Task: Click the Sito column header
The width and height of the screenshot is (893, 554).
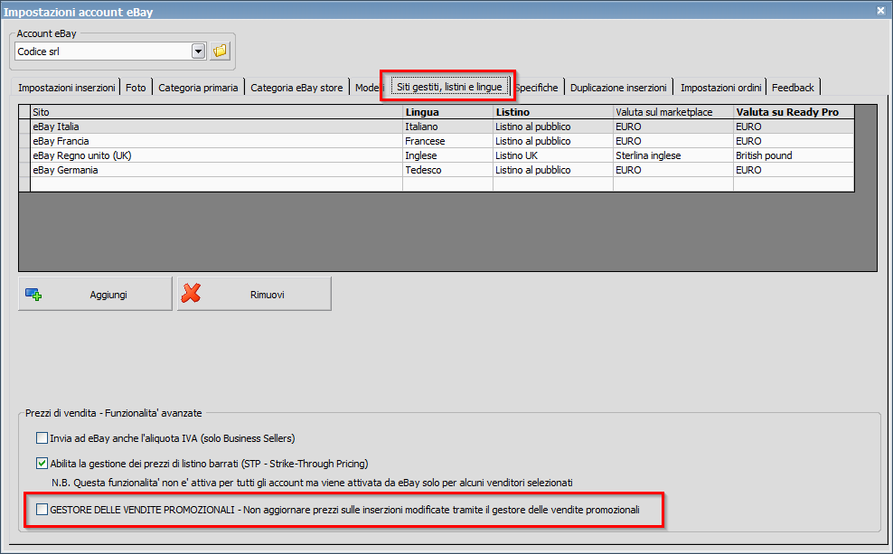Action: 216,112
